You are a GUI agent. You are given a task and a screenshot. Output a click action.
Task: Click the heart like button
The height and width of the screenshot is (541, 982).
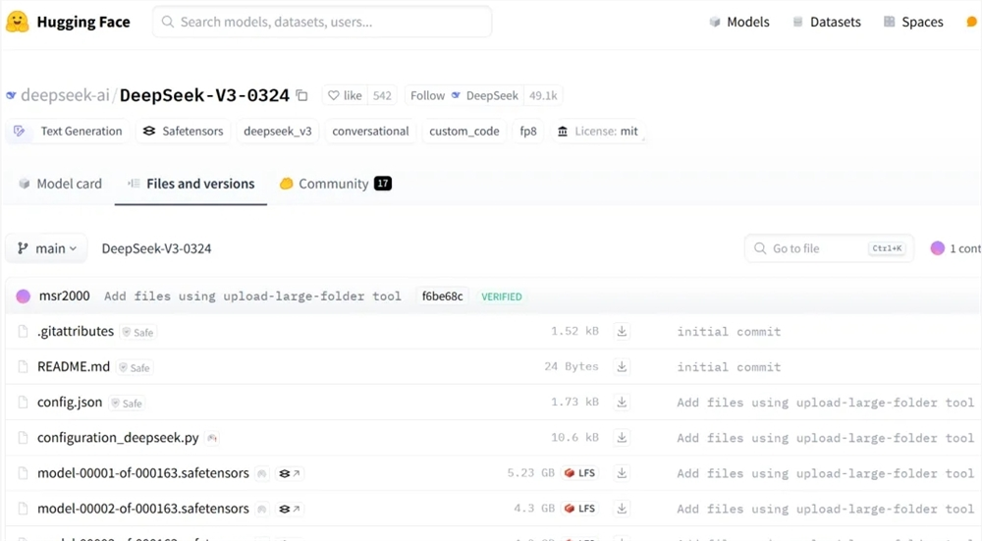pyautogui.click(x=345, y=95)
